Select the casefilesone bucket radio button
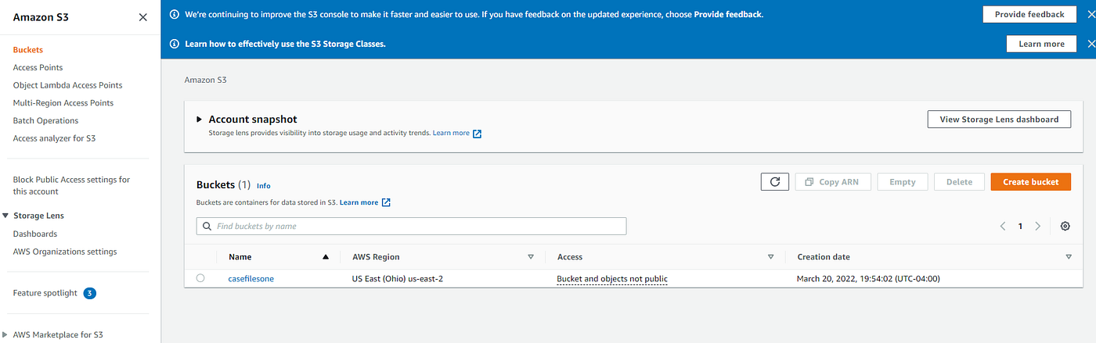The height and width of the screenshot is (343, 1096). point(200,278)
